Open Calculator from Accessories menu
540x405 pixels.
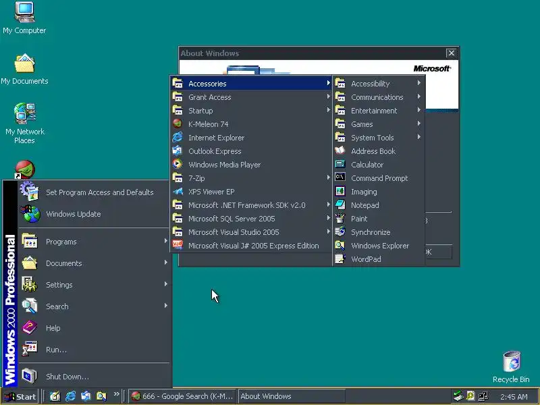pos(378,165)
